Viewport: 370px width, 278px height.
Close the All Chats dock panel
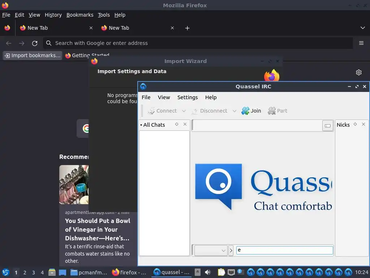pyautogui.click(x=185, y=124)
